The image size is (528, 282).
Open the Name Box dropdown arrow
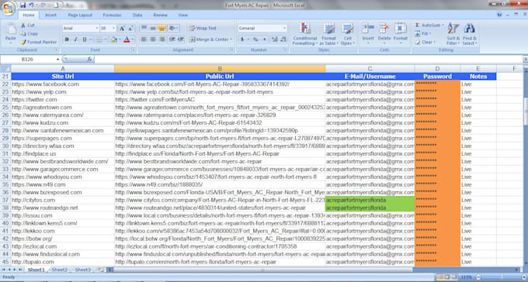point(58,59)
